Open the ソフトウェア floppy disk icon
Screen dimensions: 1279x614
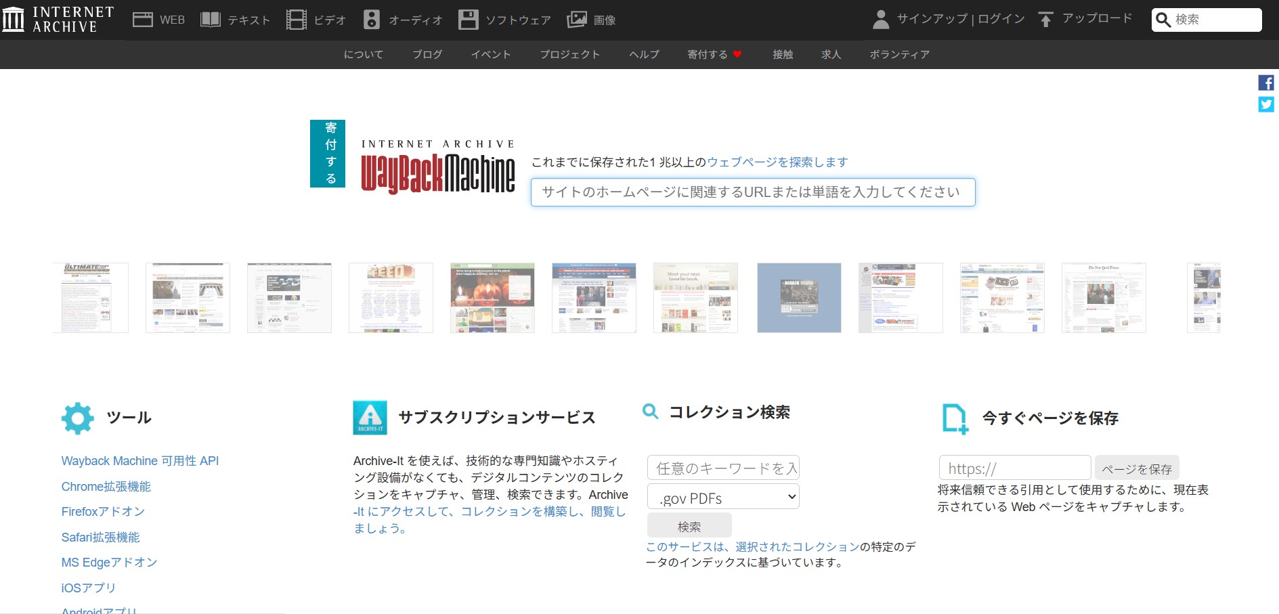tap(468, 19)
